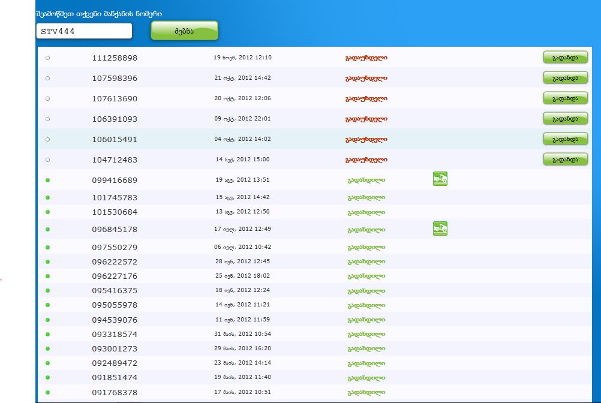The width and height of the screenshot is (601, 403).
Task: Click fine number 096845178
Action: [x=115, y=230]
